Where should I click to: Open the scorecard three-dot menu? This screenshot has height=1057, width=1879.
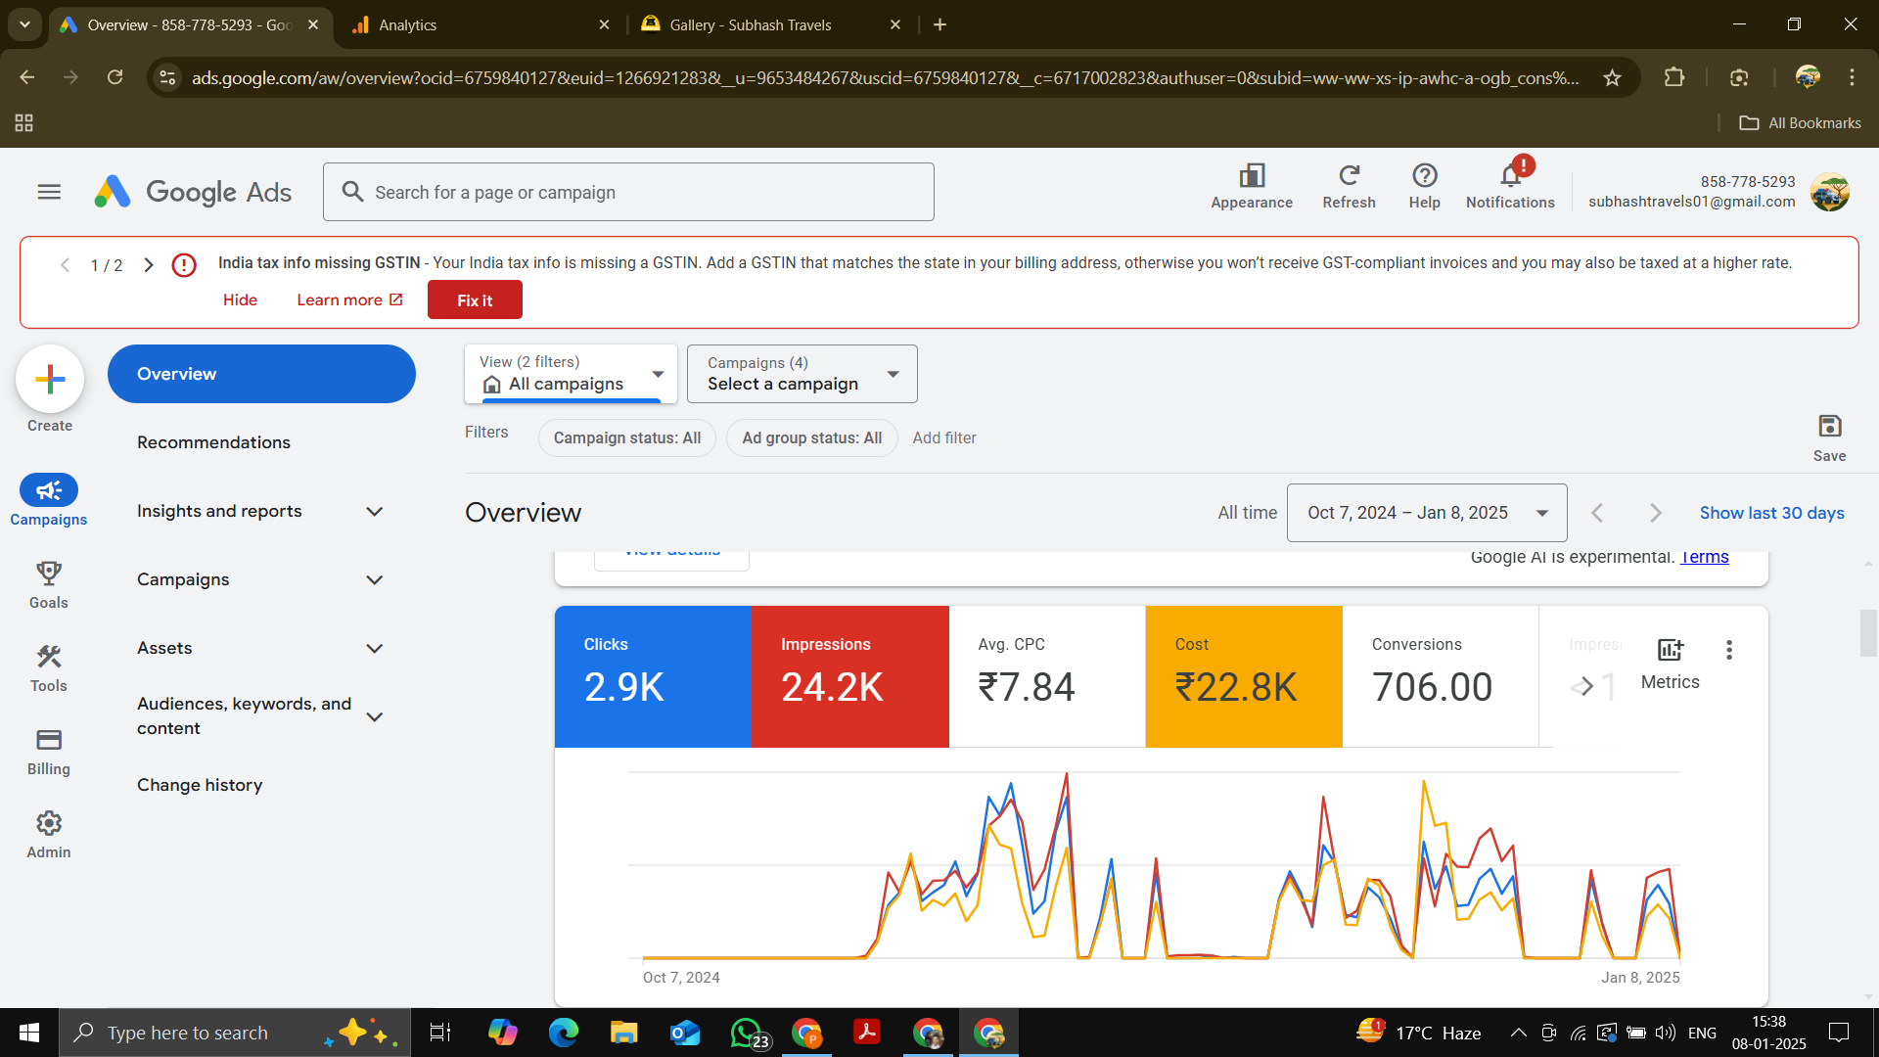pos(1729,650)
